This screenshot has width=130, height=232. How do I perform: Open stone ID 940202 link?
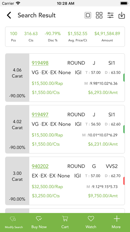[x=40, y=166]
